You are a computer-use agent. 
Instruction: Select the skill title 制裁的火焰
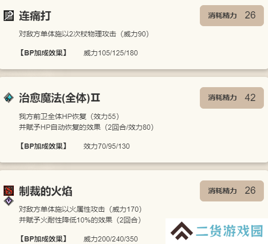click(46, 191)
